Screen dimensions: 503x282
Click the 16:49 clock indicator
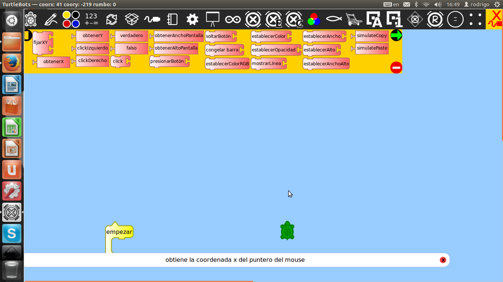(453, 4)
